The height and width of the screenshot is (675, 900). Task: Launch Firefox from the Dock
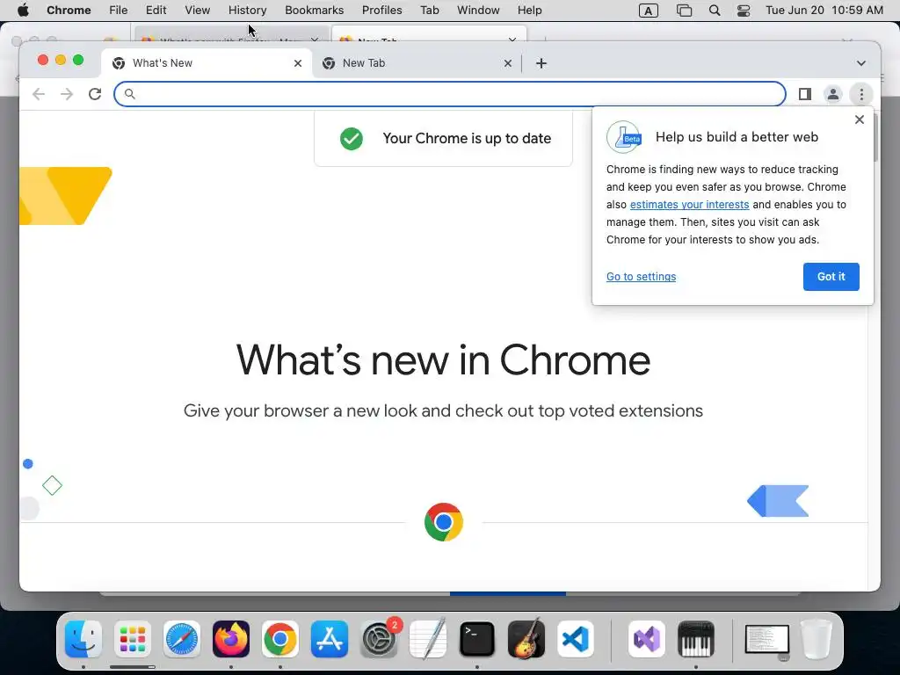coord(231,639)
